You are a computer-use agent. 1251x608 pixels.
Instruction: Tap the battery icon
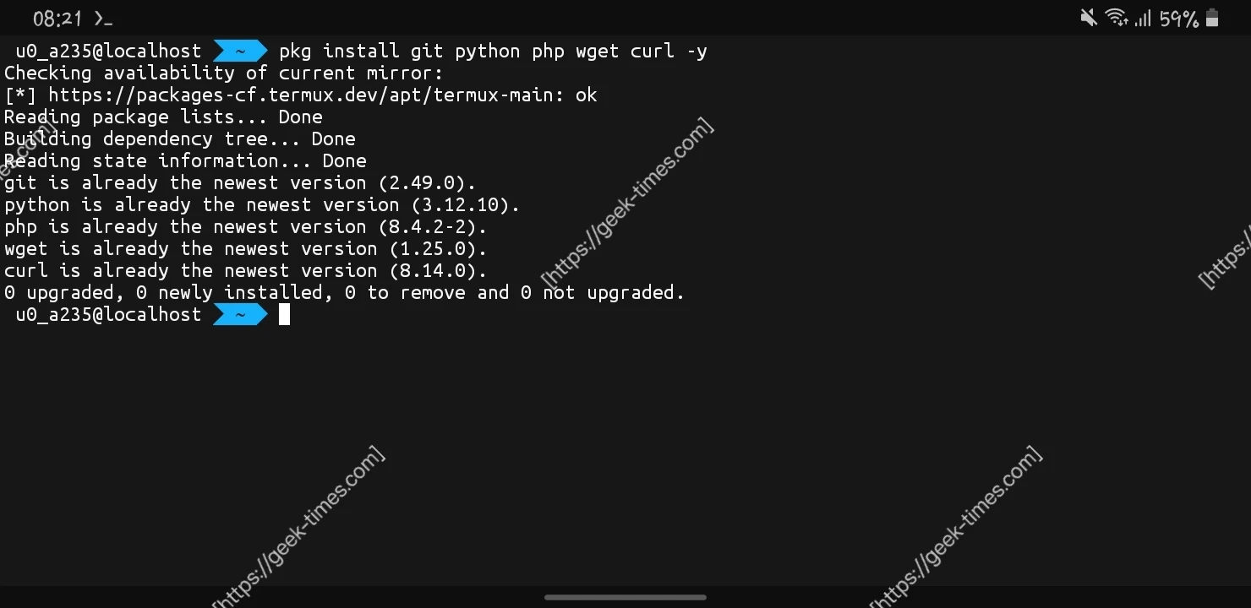pos(1212,18)
